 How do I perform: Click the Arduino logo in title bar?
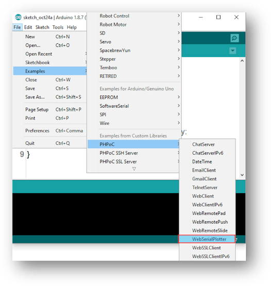pos(18,18)
